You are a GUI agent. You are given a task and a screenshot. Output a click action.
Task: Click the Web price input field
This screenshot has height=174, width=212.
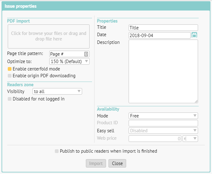point(155,138)
